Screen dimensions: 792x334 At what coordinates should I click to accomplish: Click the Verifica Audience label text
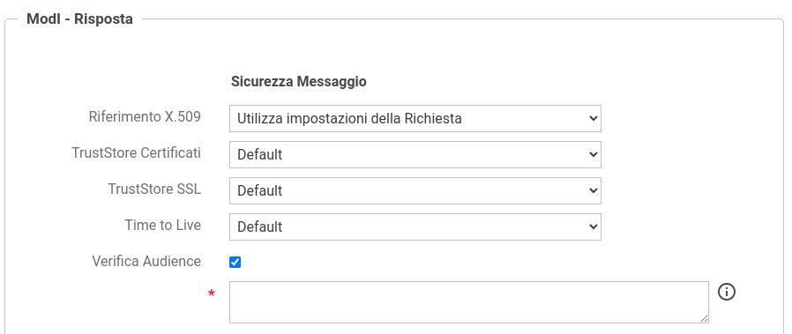point(146,262)
